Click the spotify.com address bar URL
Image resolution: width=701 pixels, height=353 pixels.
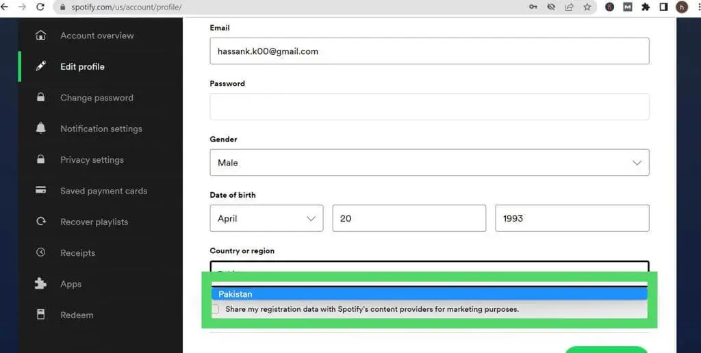tap(127, 8)
